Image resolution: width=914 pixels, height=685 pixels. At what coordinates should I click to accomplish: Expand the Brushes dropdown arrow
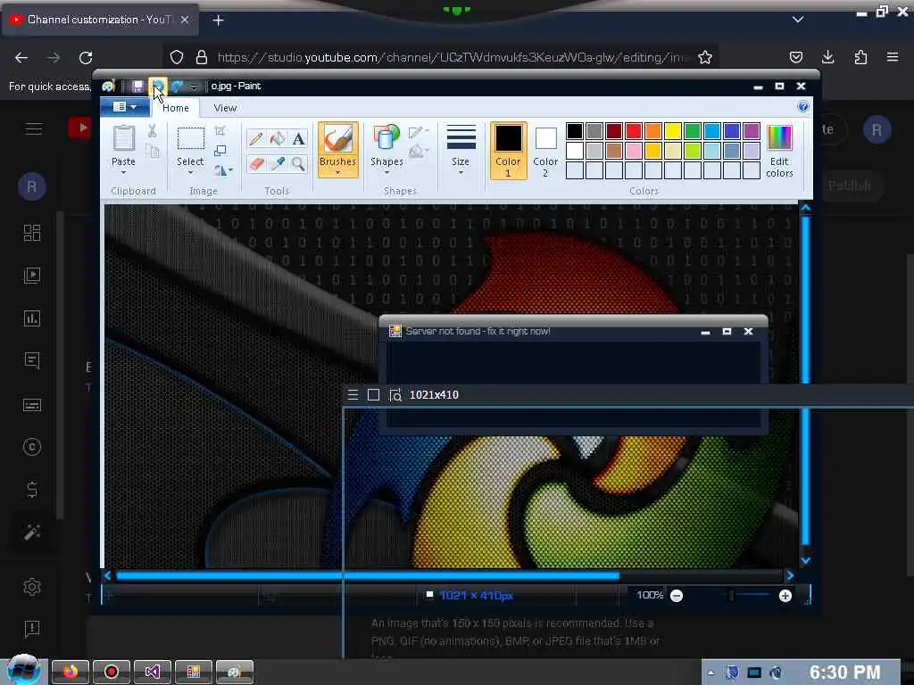[x=337, y=172]
